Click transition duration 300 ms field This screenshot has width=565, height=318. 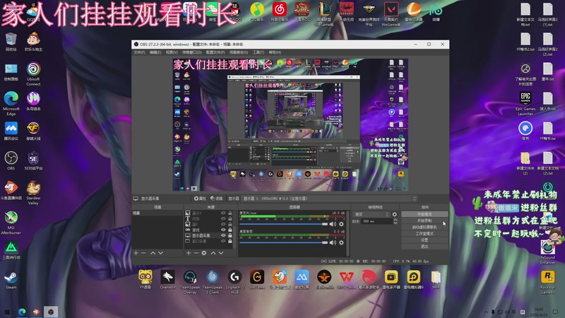click(x=377, y=221)
